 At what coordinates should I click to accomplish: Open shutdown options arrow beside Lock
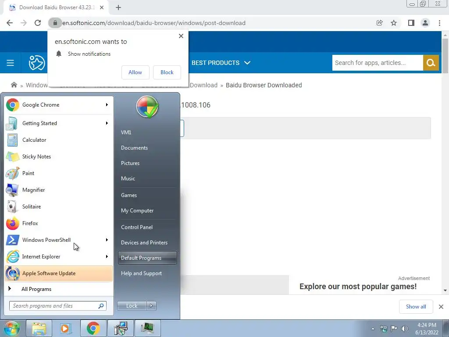pyautogui.click(x=151, y=306)
